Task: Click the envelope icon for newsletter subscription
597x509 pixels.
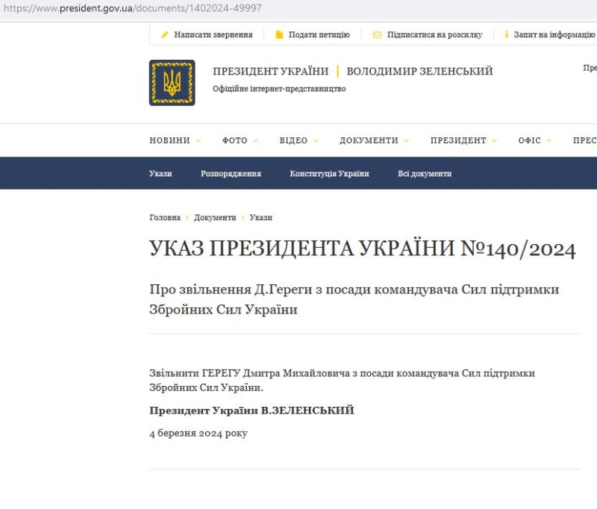Action: (377, 35)
